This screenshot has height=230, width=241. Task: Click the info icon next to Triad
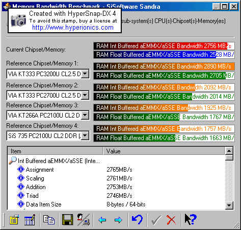pyautogui.click(x=21, y=196)
